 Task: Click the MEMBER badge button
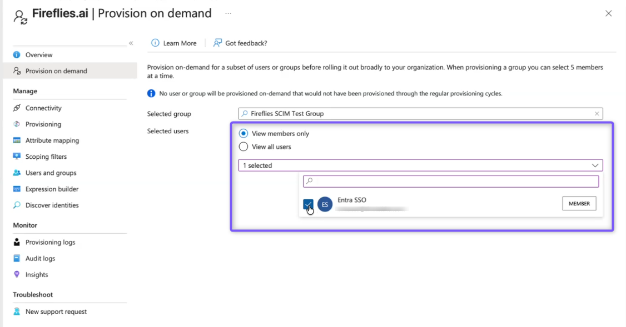pos(579,204)
